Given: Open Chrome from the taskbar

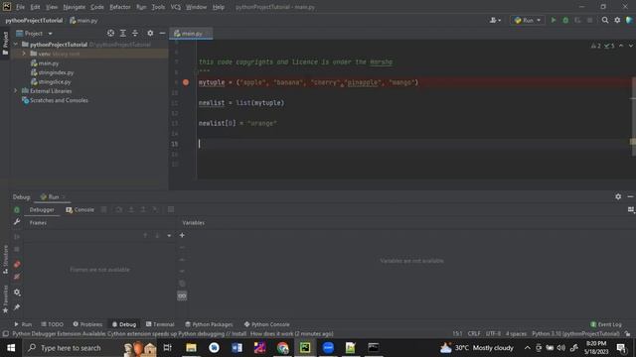Looking at the screenshot, I should coord(282,348).
